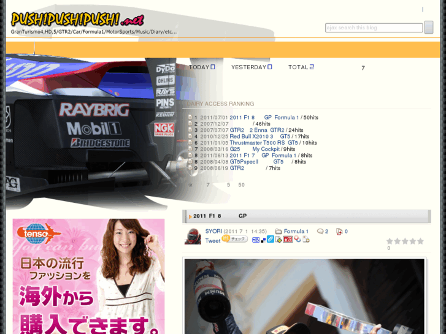This screenshot has height=334, width=446.
Task: Click the page icon beside ranking 3
Action: 190,130
